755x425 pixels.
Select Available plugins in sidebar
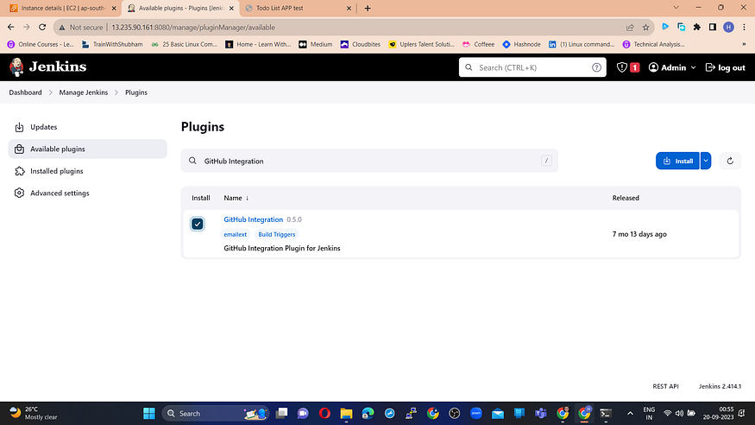pyautogui.click(x=88, y=149)
